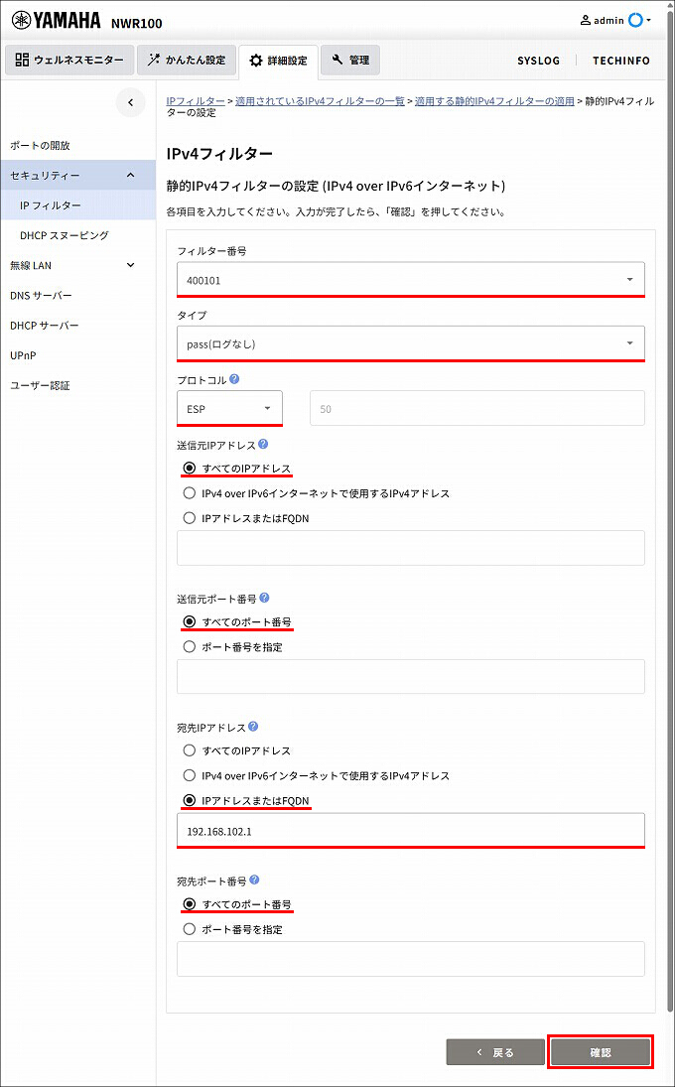Image resolution: width=675 pixels, height=1087 pixels.
Task: Select destination ポート番号を指定 radio
Action: 190,929
